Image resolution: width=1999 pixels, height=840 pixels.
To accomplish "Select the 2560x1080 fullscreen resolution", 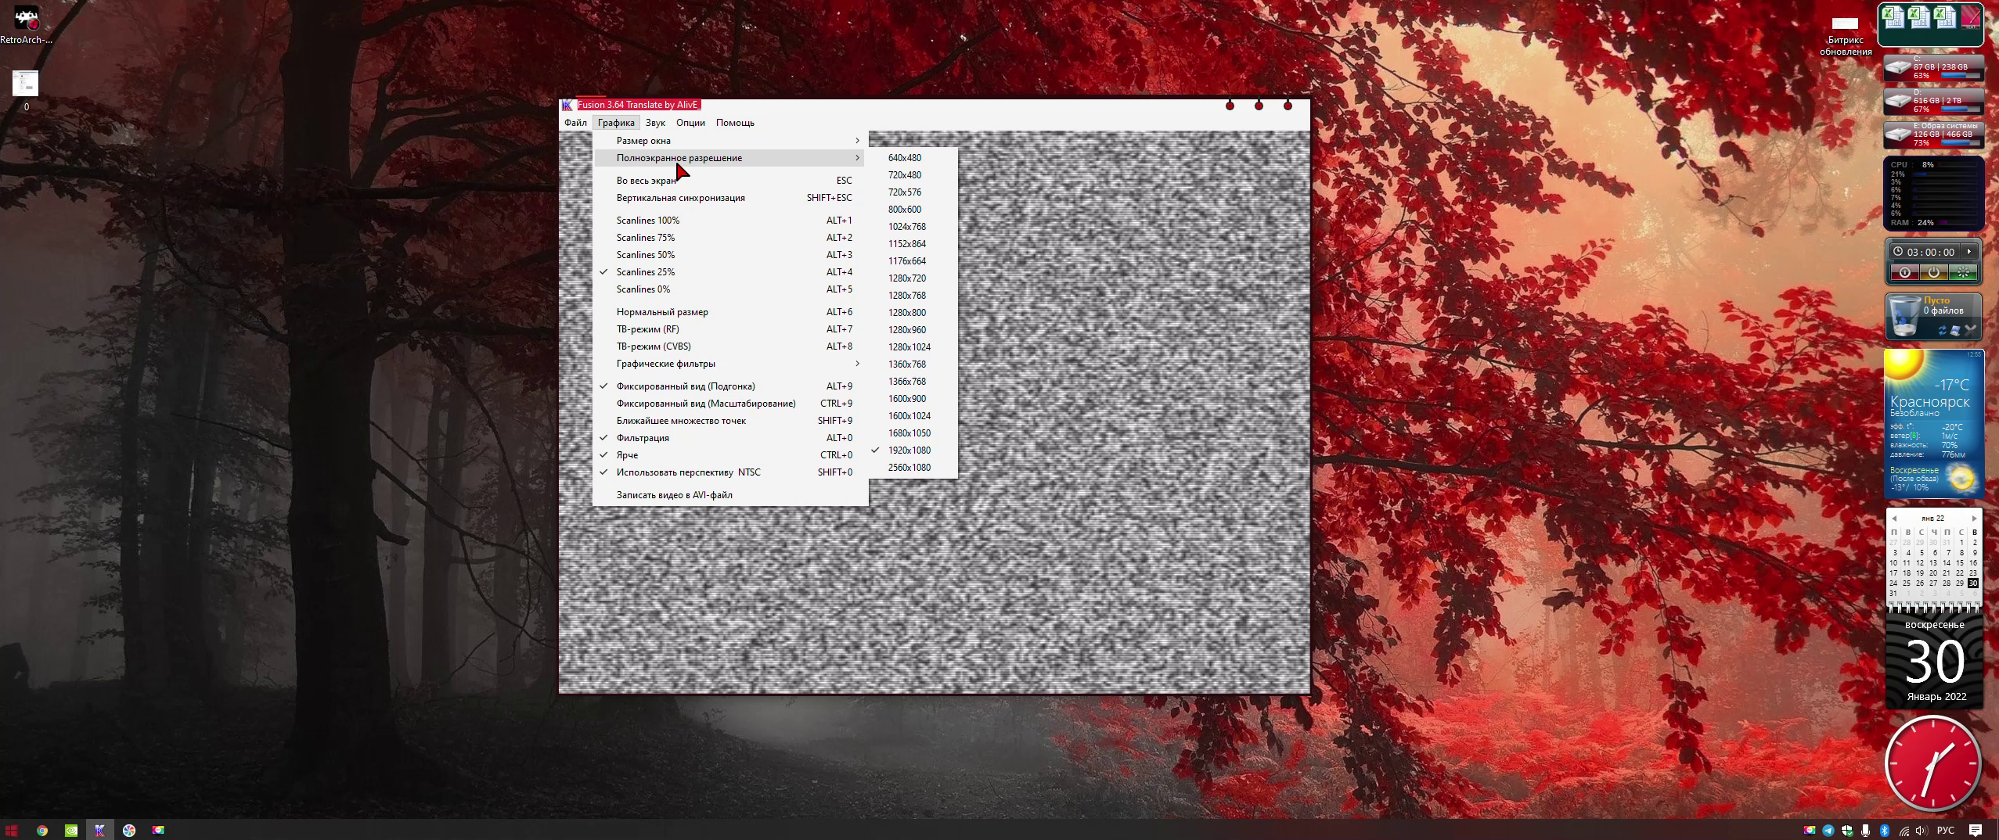I will (913, 468).
